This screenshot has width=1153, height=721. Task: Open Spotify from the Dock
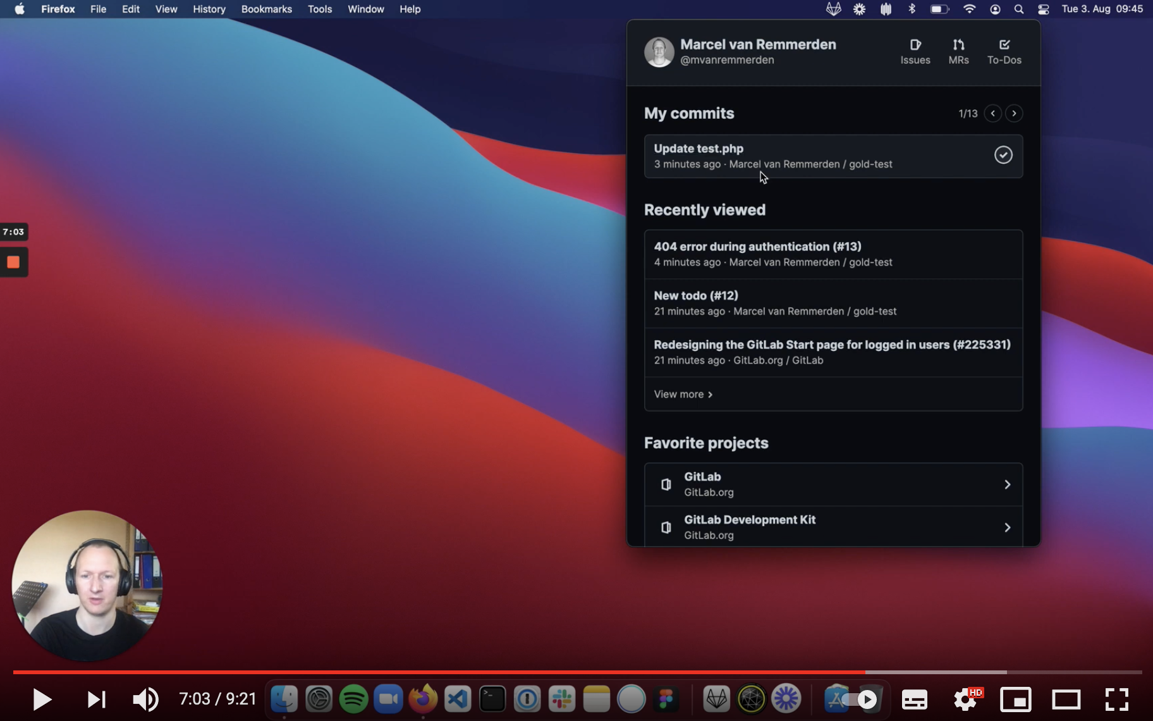(x=353, y=699)
